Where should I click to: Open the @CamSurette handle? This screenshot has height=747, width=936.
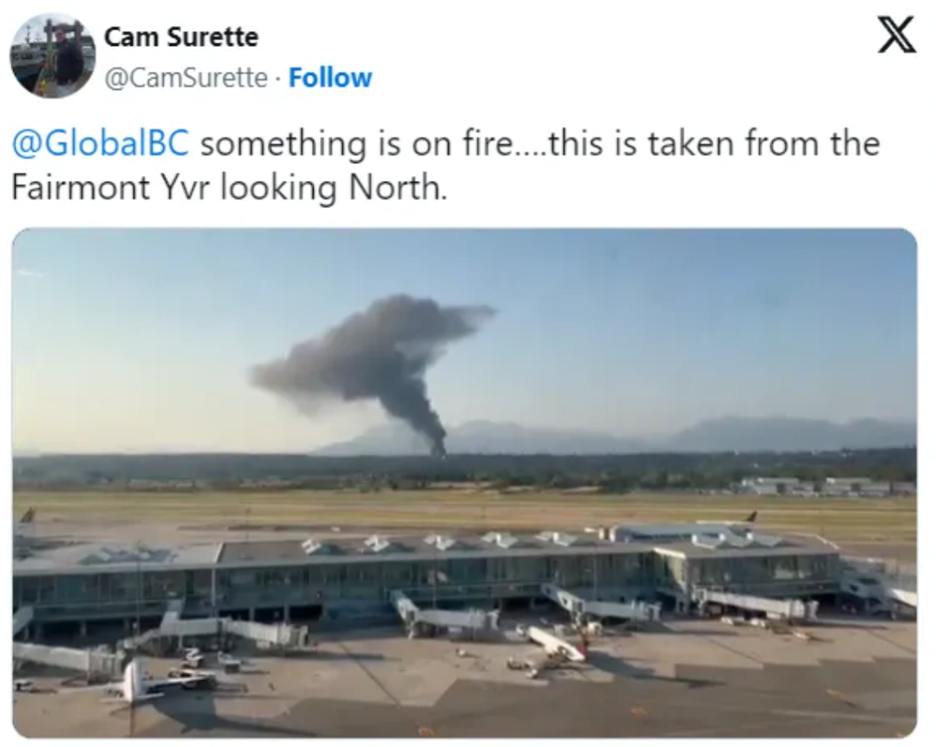click(x=185, y=78)
